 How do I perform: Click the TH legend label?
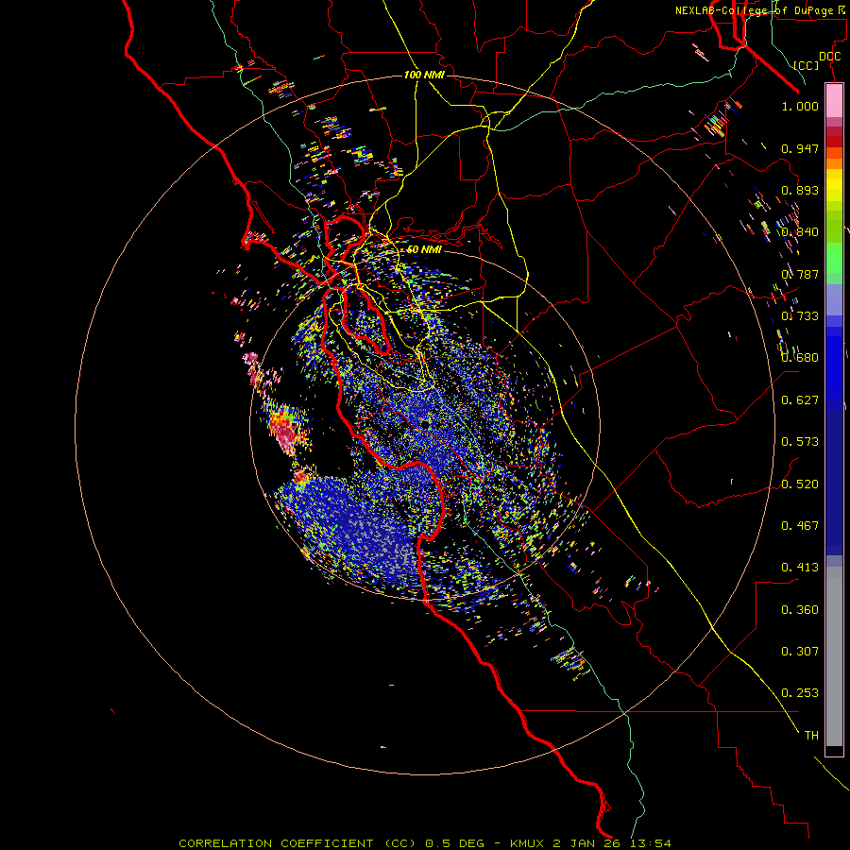pyautogui.click(x=811, y=735)
